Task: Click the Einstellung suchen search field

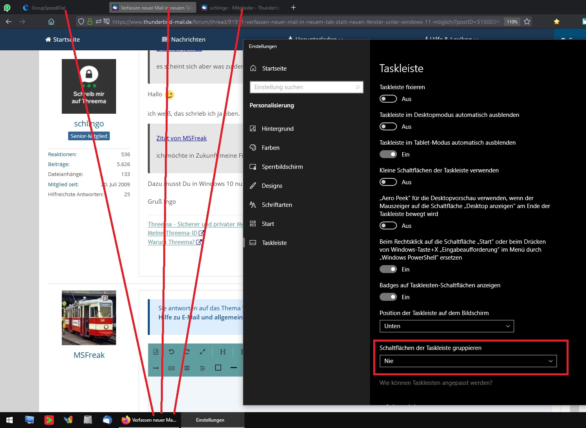Action: click(306, 87)
